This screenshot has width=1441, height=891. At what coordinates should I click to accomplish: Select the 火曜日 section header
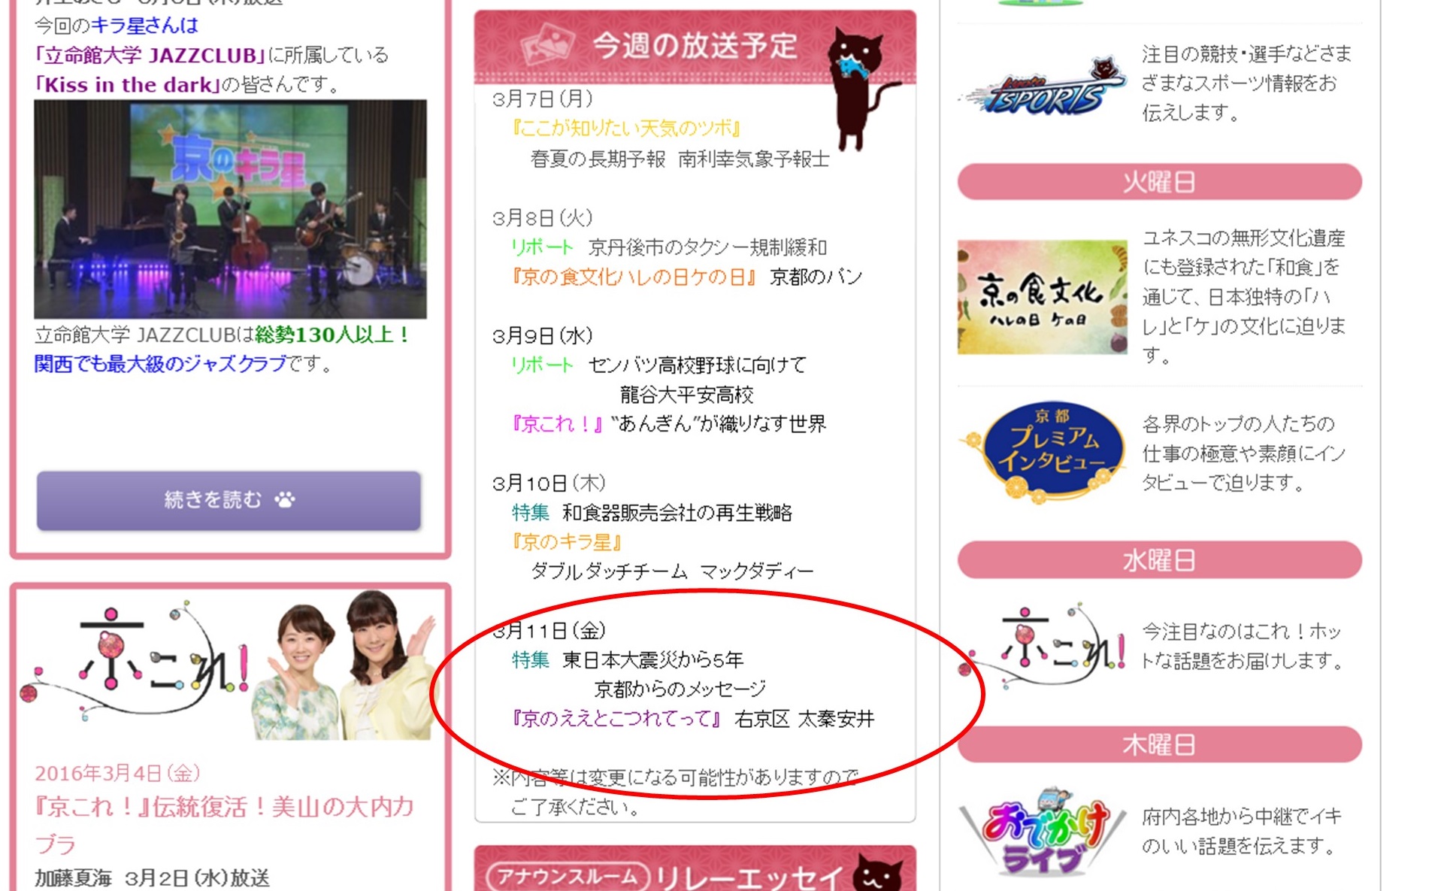click(x=1159, y=182)
